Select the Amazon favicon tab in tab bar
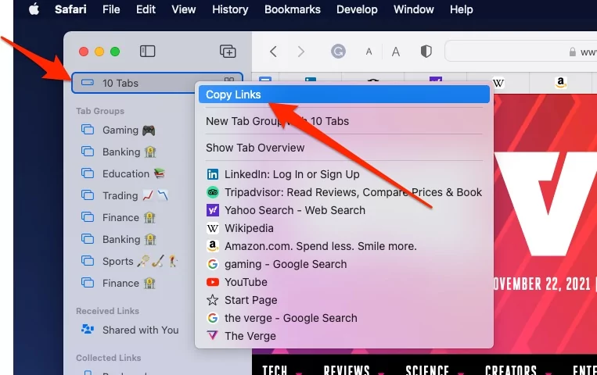The image size is (597, 375). [560, 82]
